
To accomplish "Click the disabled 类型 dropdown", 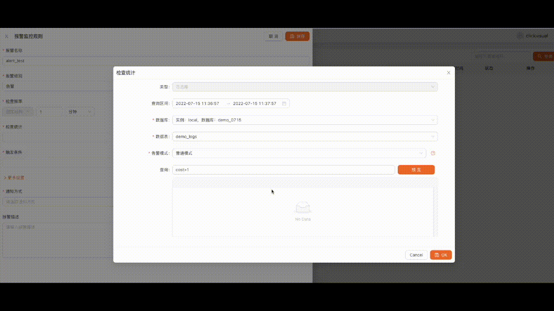I will tap(305, 87).
